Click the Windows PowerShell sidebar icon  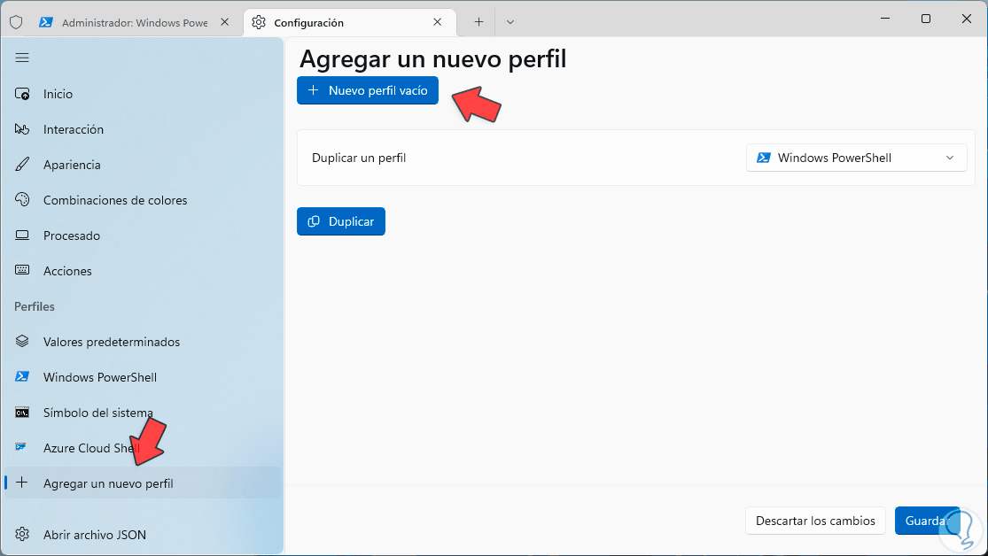(22, 376)
